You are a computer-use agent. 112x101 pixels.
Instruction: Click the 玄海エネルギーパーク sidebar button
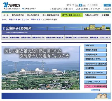95,73
